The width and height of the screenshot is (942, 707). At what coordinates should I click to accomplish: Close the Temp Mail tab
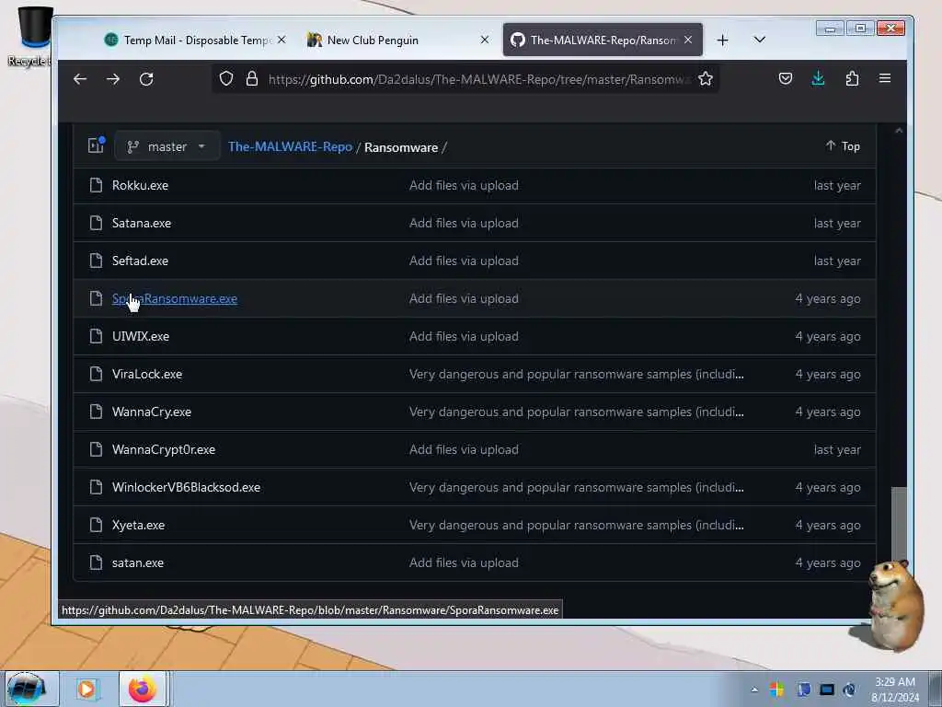(281, 40)
